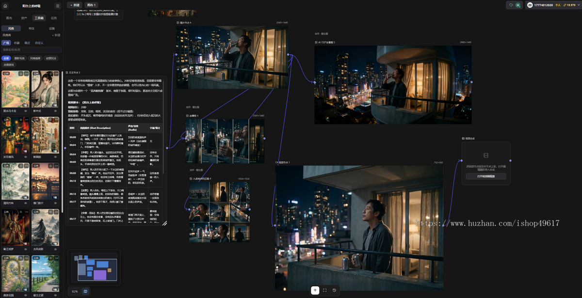
Task: Click the AI 720°全景图 5 node title icon
Action: [x=316, y=43]
